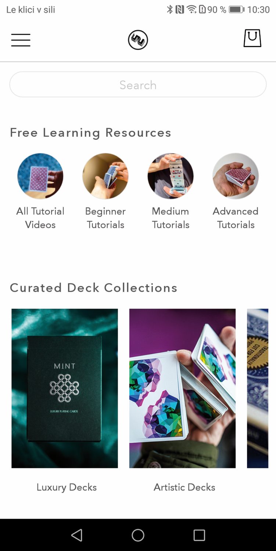276x551 pixels.
Task: Tap the partially visible blue deck image
Action: point(258,388)
